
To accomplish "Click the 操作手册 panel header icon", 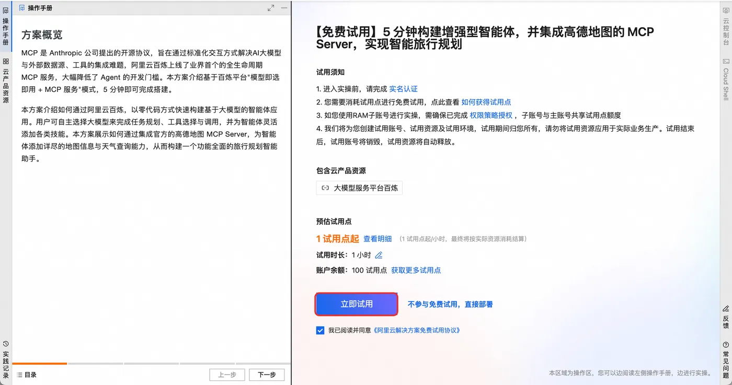I will click(21, 8).
